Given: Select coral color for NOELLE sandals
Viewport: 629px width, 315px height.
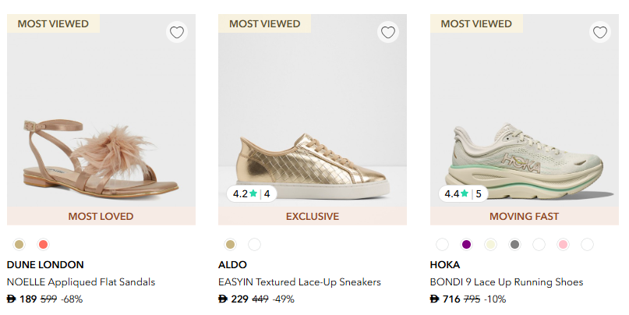Looking at the screenshot, I should (x=43, y=244).
